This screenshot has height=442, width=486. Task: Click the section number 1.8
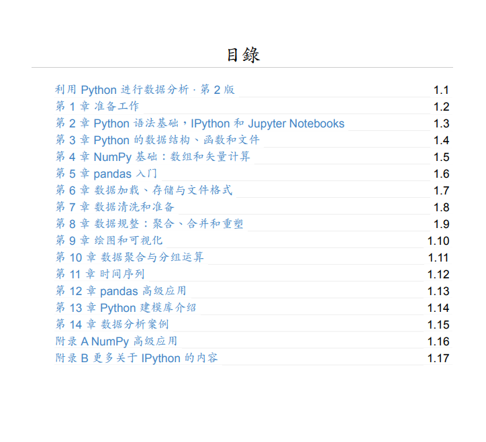[441, 207]
